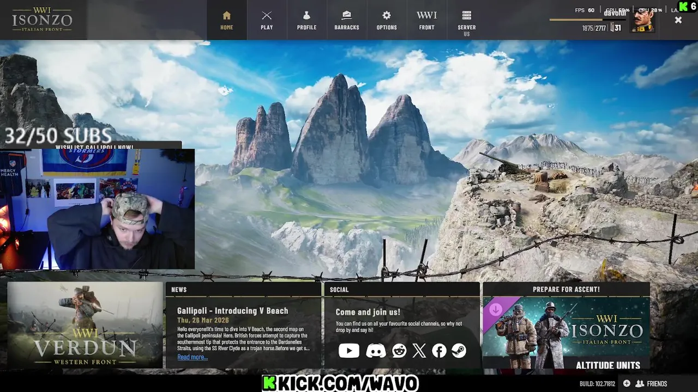Open the Friends list

click(x=652, y=384)
